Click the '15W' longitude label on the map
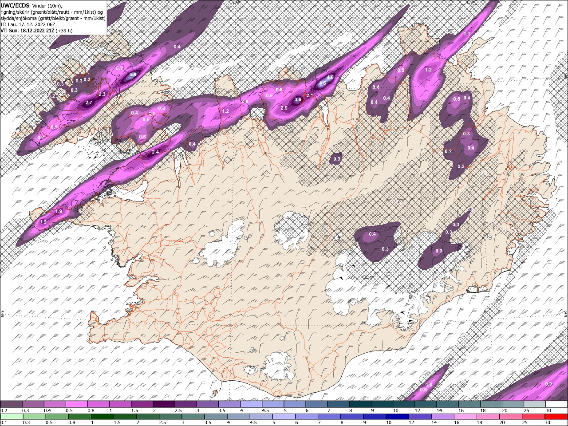This screenshot has width=568, height=426. (470, 2)
